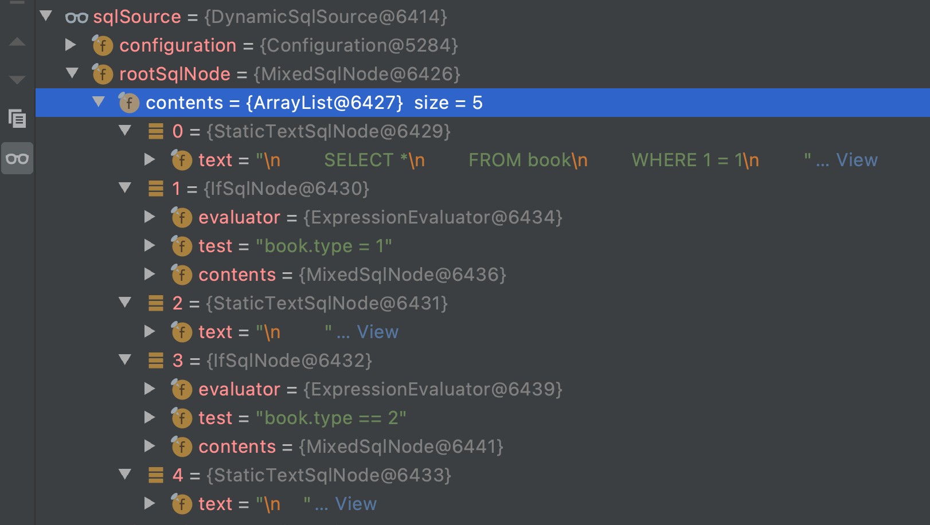Screen dimensions: 930x525
Task: Expand evaluator ExpressionEvaluator@6439
Action: click(150, 389)
